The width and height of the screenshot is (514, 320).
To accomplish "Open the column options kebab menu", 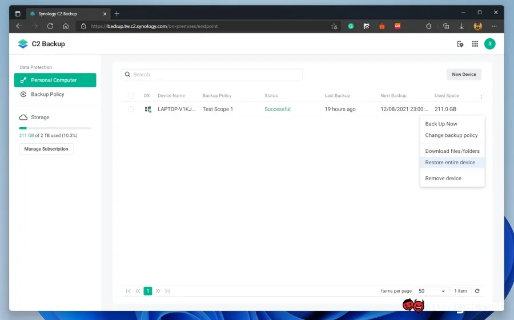I will (481, 97).
